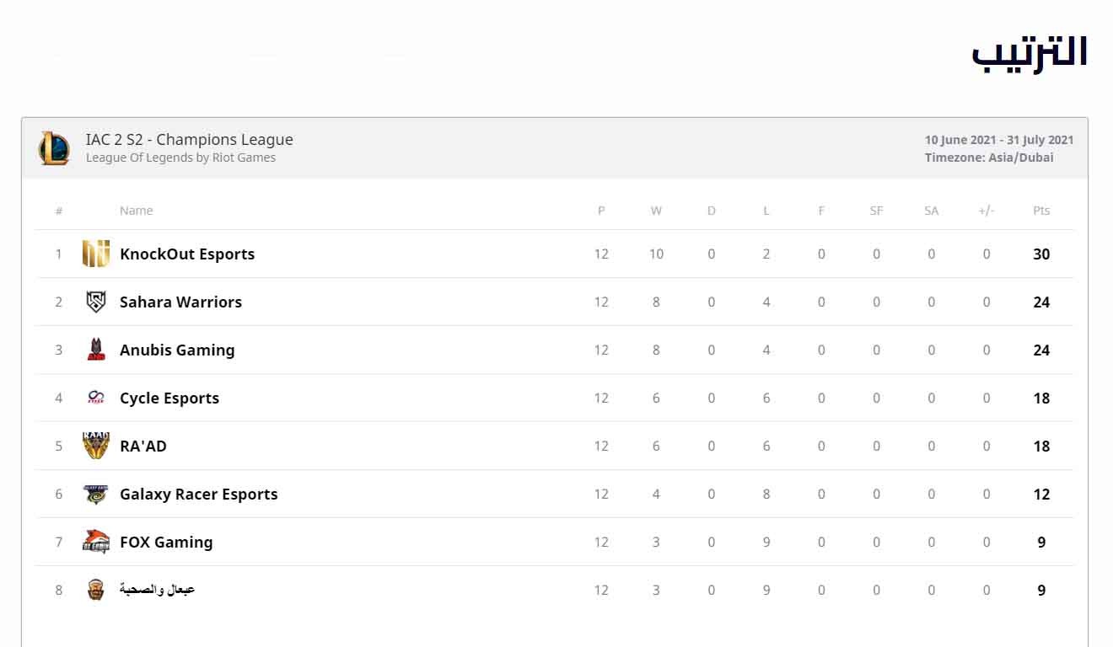
Task: Click the Anubis Gaming team logo
Action: pyautogui.click(x=96, y=350)
